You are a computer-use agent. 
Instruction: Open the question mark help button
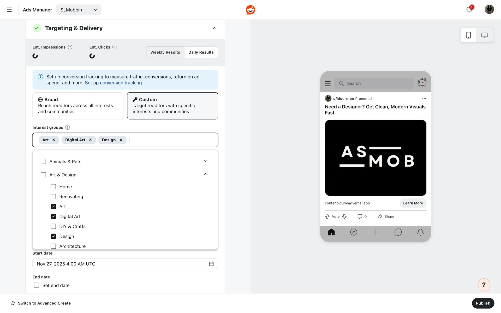coord(484,285)
